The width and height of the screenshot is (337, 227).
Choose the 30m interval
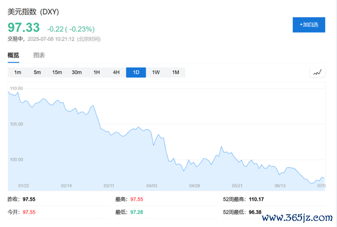(x=77, y=72)
